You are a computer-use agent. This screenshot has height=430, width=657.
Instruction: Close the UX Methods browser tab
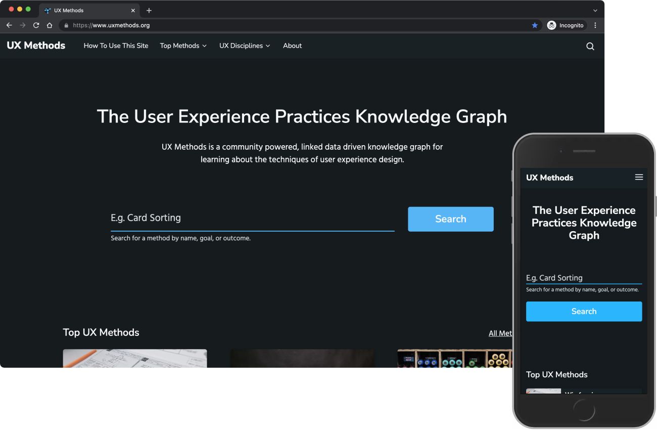click(133, 11)
